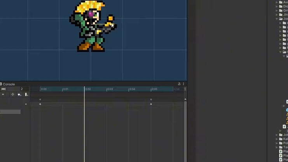Select the Dio folder
The image size is (288, 162).
(x=283, y=7)
